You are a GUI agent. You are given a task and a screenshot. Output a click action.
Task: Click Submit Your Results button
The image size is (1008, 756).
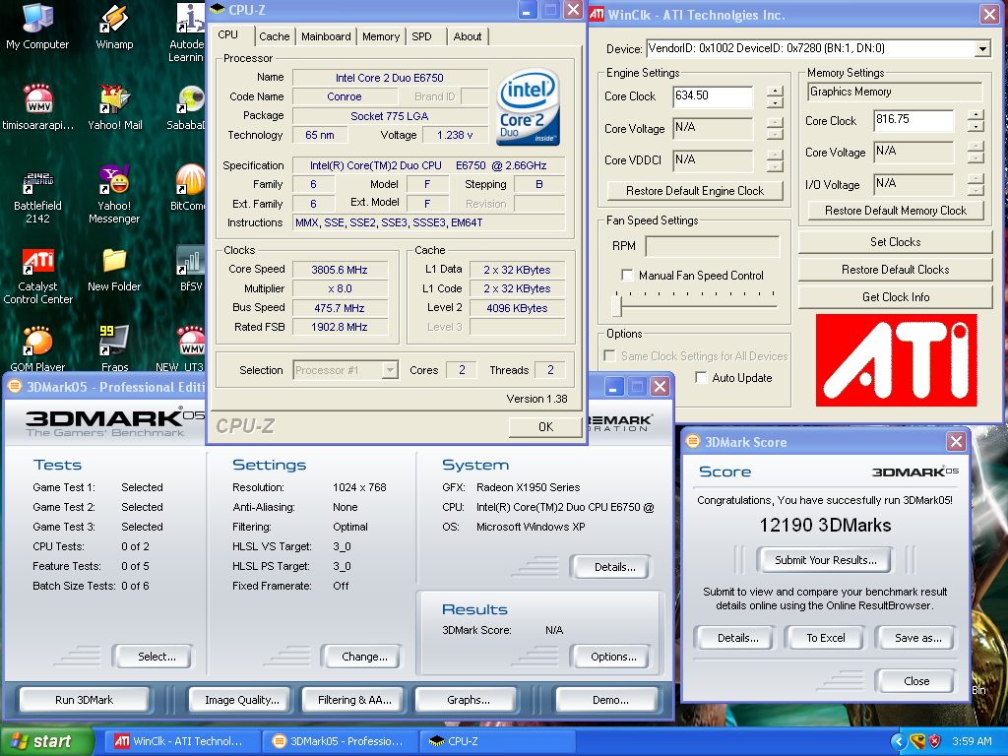[x=826, y=560]
